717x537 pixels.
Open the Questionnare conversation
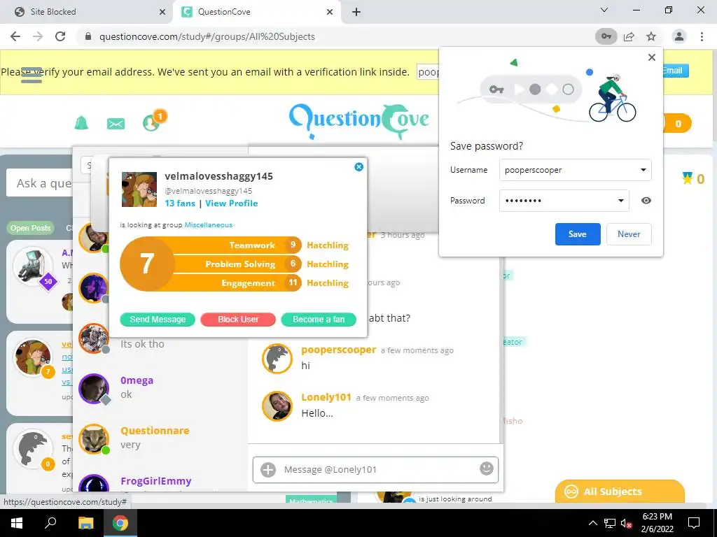point(160,438)
